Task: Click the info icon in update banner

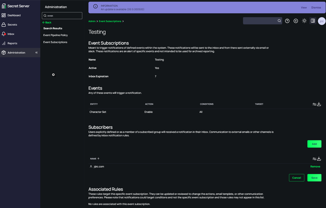Action: point(95,6)
